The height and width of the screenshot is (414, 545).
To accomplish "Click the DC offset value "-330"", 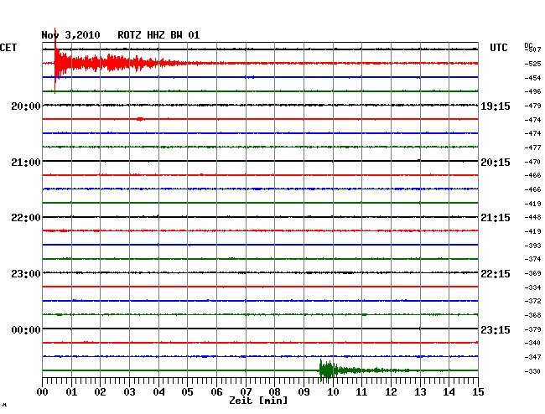I will (532, 371).
